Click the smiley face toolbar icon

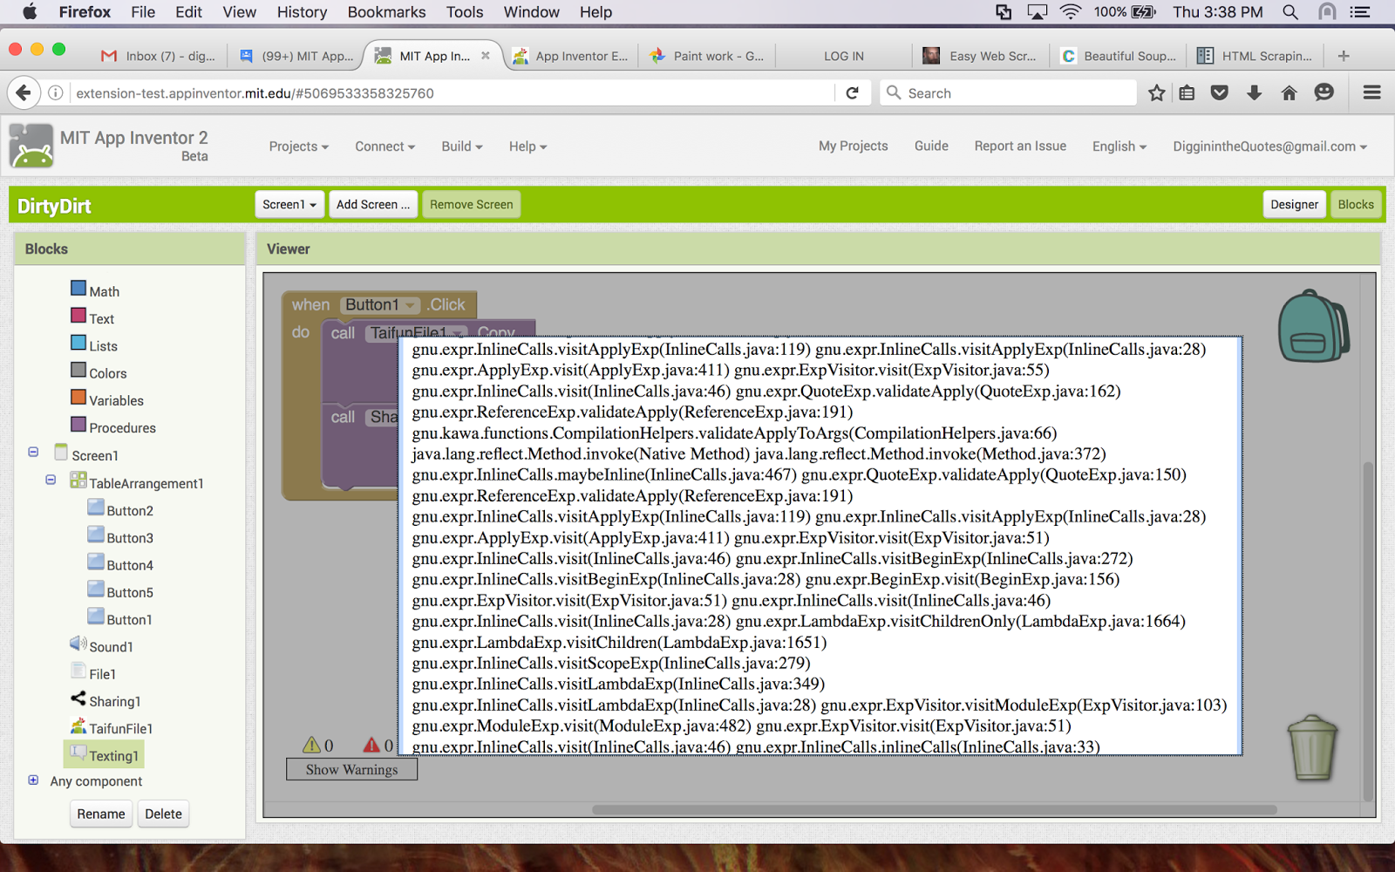[x=1324, y=92]
